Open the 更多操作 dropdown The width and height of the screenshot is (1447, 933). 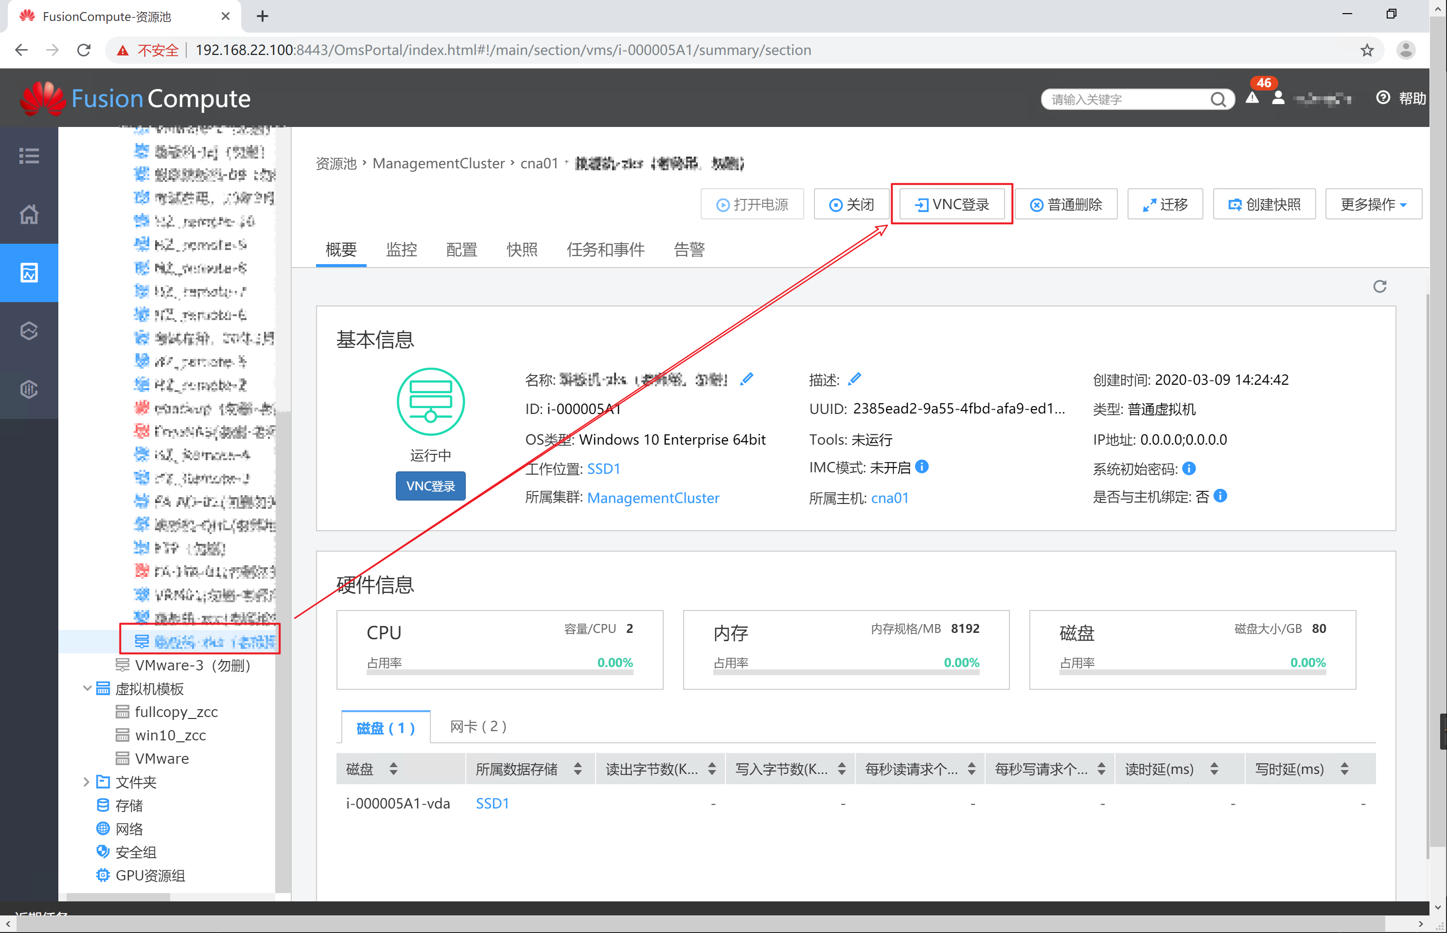pyautogui.click(x=1373, y=205)
